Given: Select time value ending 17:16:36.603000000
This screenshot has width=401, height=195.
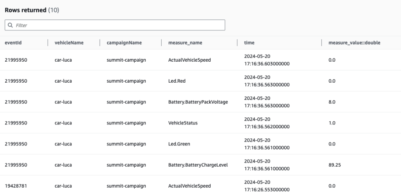Looking at the screenshot, I should (x=267, y=60).
